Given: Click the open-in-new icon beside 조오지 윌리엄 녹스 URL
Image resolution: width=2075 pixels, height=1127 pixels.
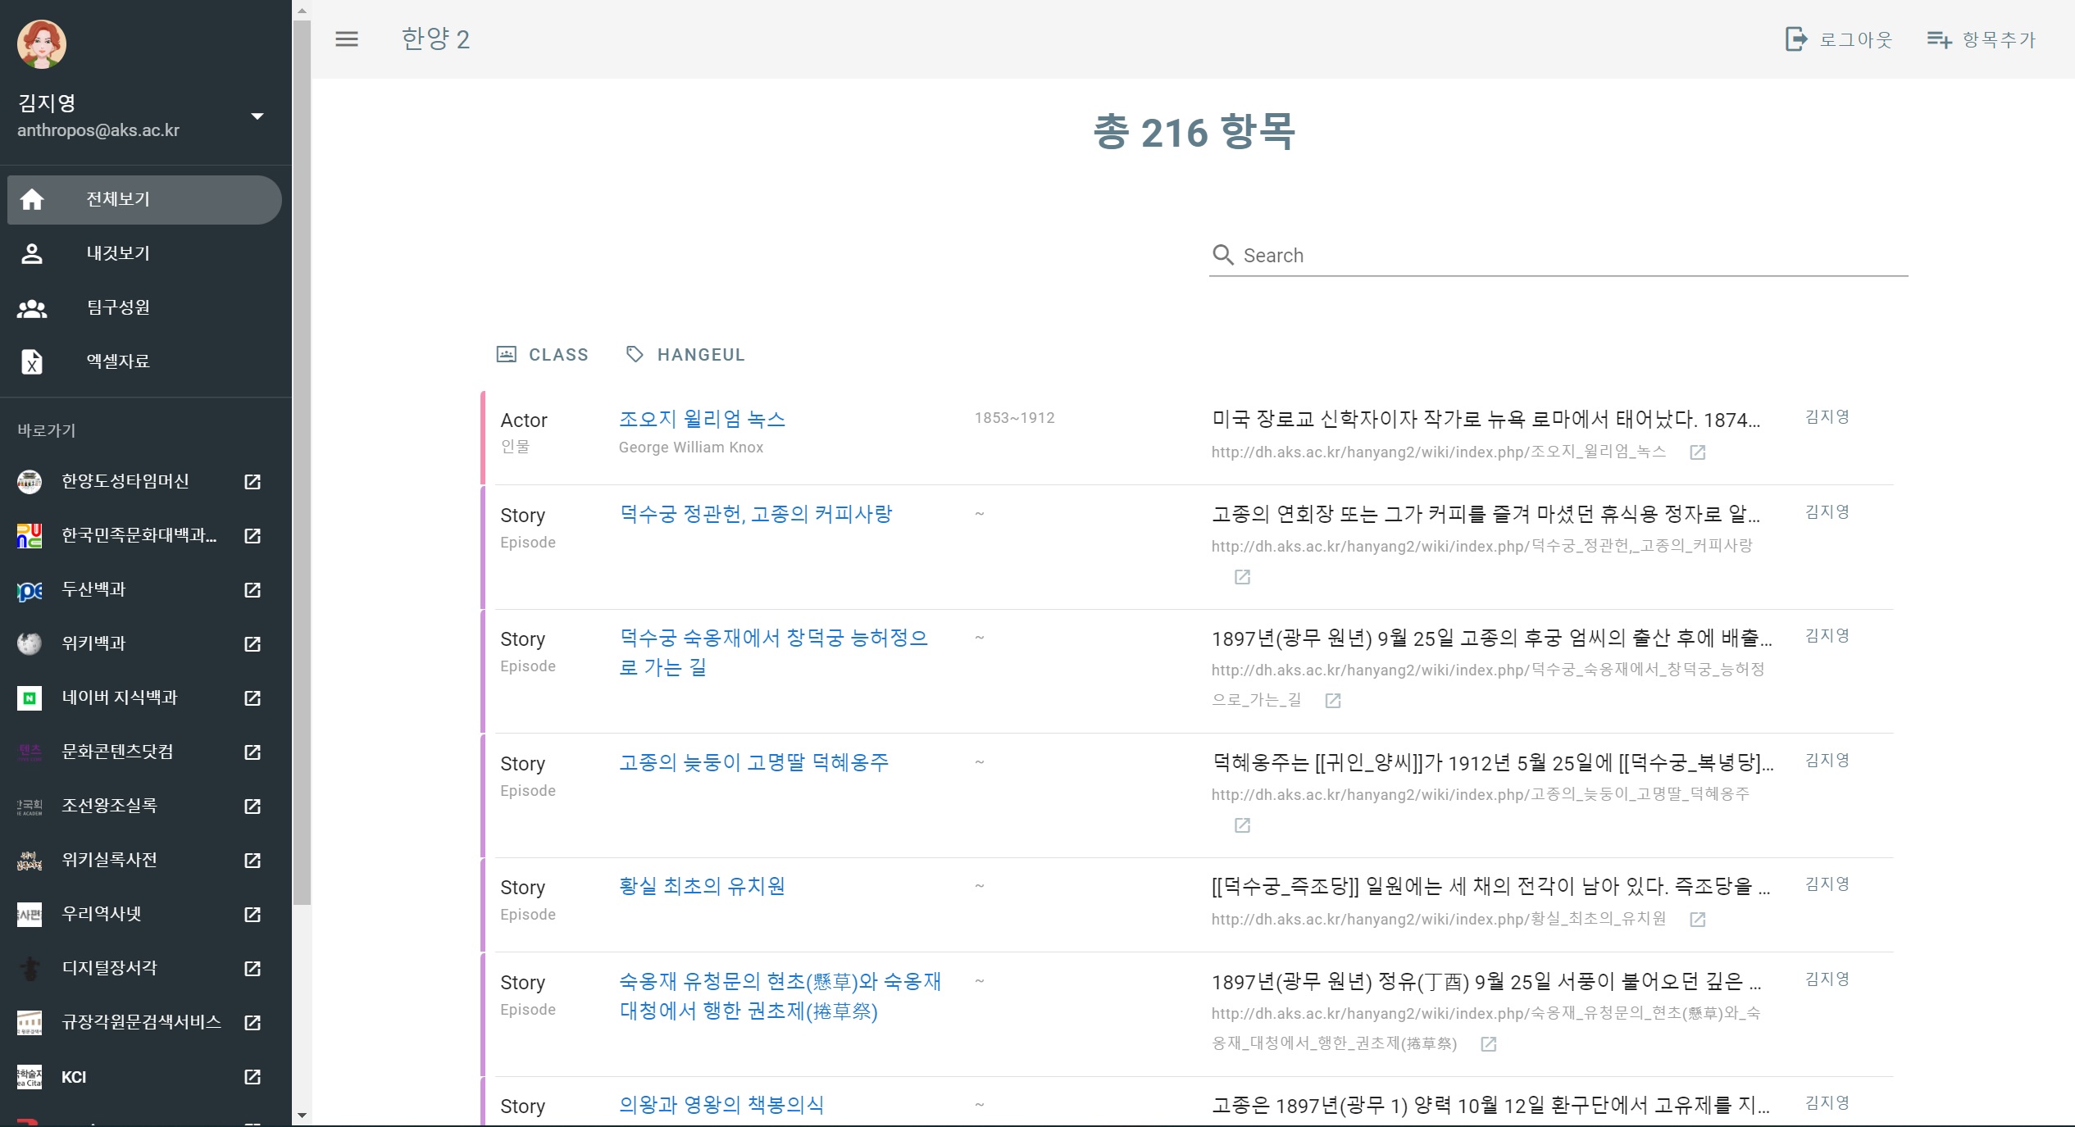Looking at the screenshot, I should click(1698, 452).
